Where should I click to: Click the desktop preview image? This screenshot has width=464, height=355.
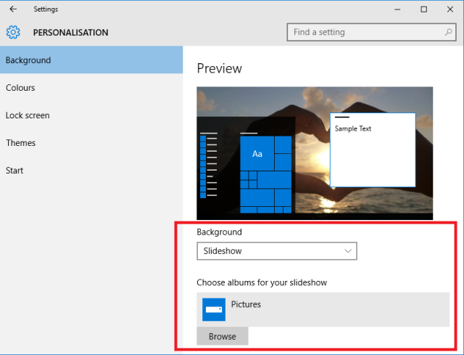pos(315,153)
